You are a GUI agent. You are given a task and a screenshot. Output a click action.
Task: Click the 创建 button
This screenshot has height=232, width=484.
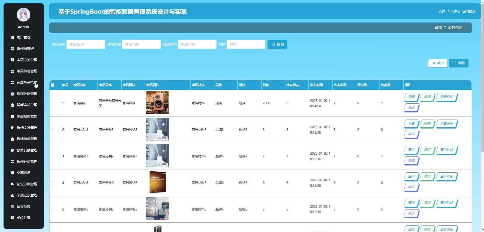coord(459,63)
